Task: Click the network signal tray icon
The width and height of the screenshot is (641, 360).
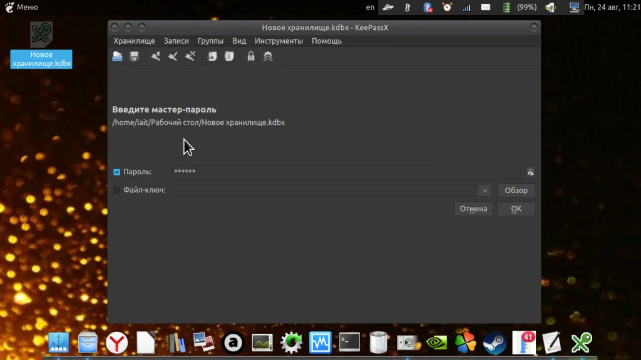Action: [x=466, y=7]
